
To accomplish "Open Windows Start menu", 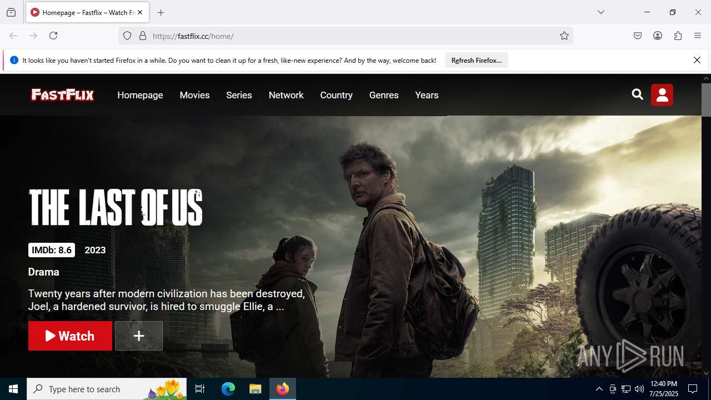I will click(13, 389).
